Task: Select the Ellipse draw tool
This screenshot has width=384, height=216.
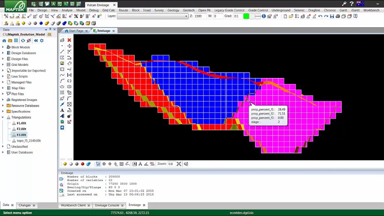Action: pos(62,87)
